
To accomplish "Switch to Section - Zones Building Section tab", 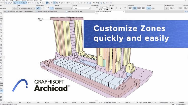I will point(47,12).
